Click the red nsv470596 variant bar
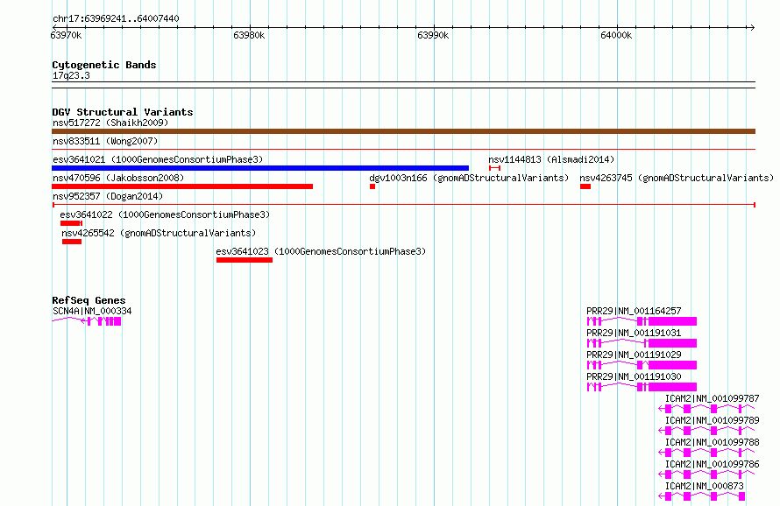 pos(182,186)
